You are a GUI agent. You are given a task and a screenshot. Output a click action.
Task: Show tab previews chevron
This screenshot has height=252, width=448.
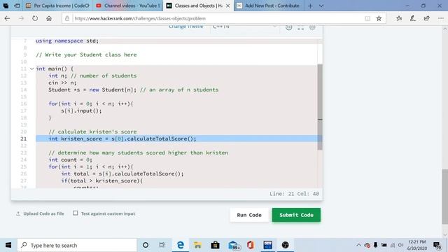point(321,6)
